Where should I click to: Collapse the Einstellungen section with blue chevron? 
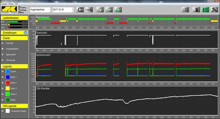tap(25, 33)
